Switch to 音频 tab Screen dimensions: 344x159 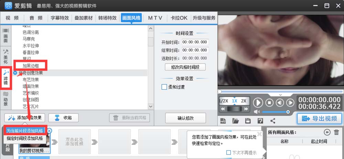click(36, 18)
